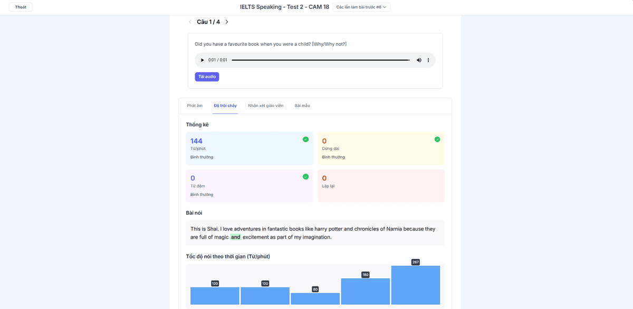Click the green check on Từ đệm card

tap(305, 177)
